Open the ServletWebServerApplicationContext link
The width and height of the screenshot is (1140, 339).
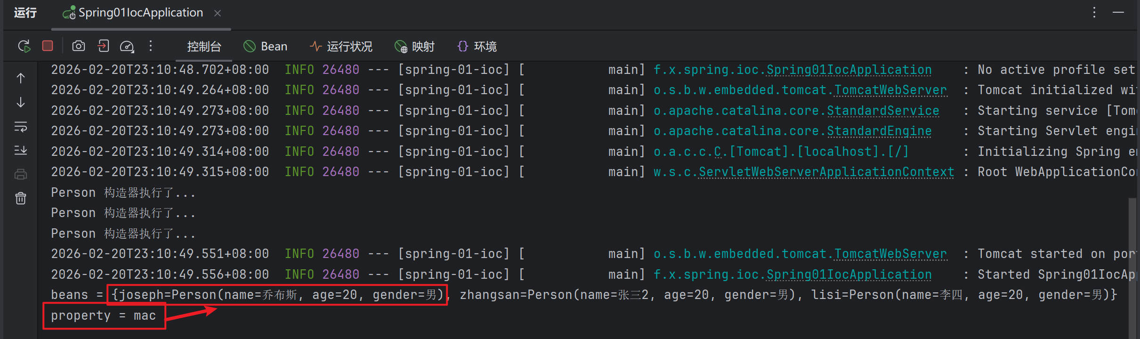[x=826, y=172]
